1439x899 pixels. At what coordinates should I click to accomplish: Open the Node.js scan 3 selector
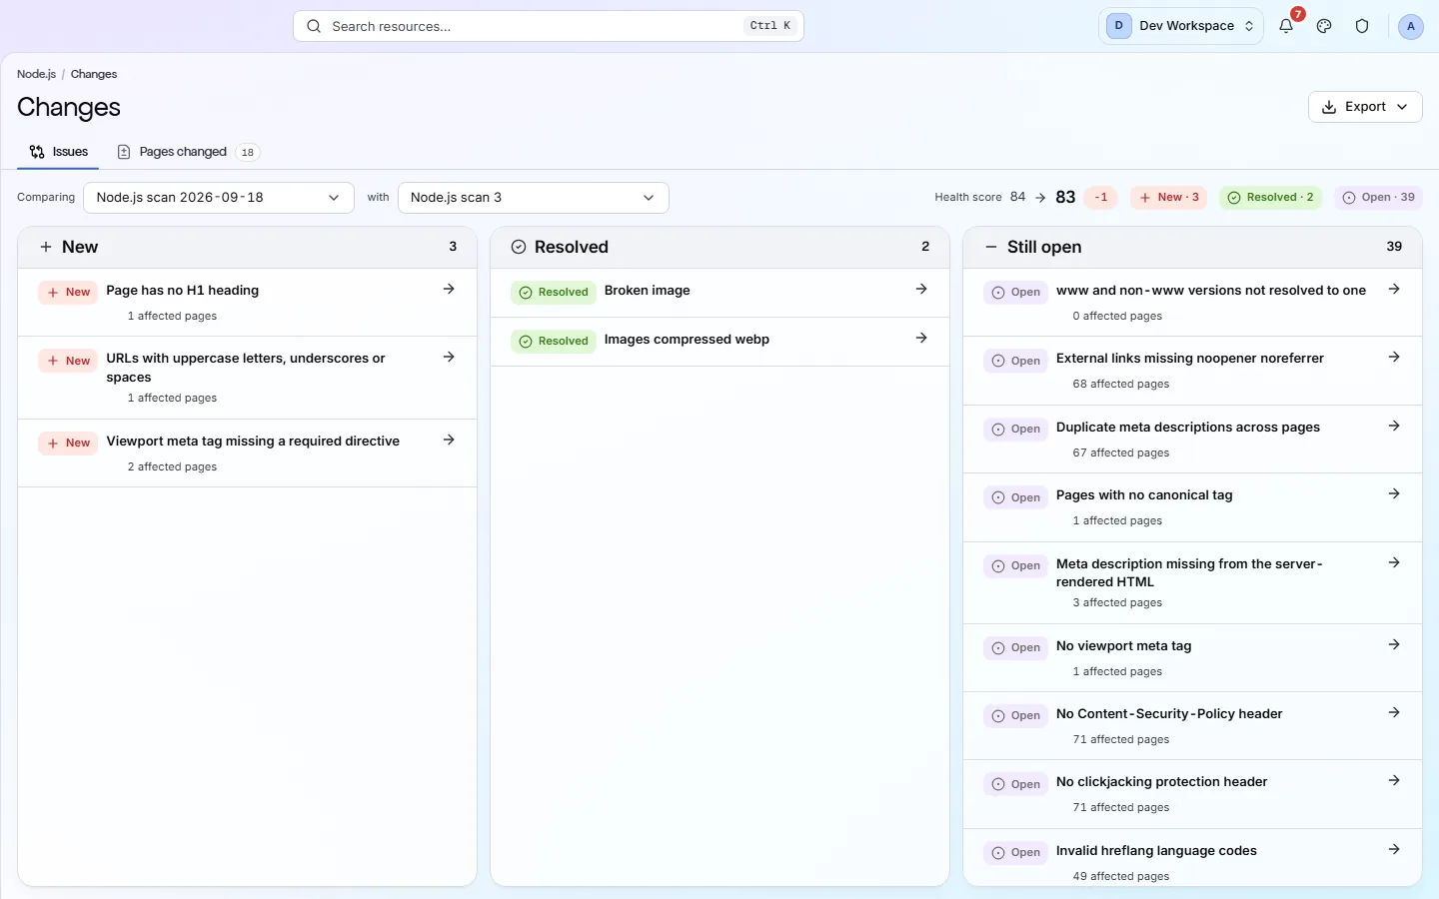coord(533,198)
